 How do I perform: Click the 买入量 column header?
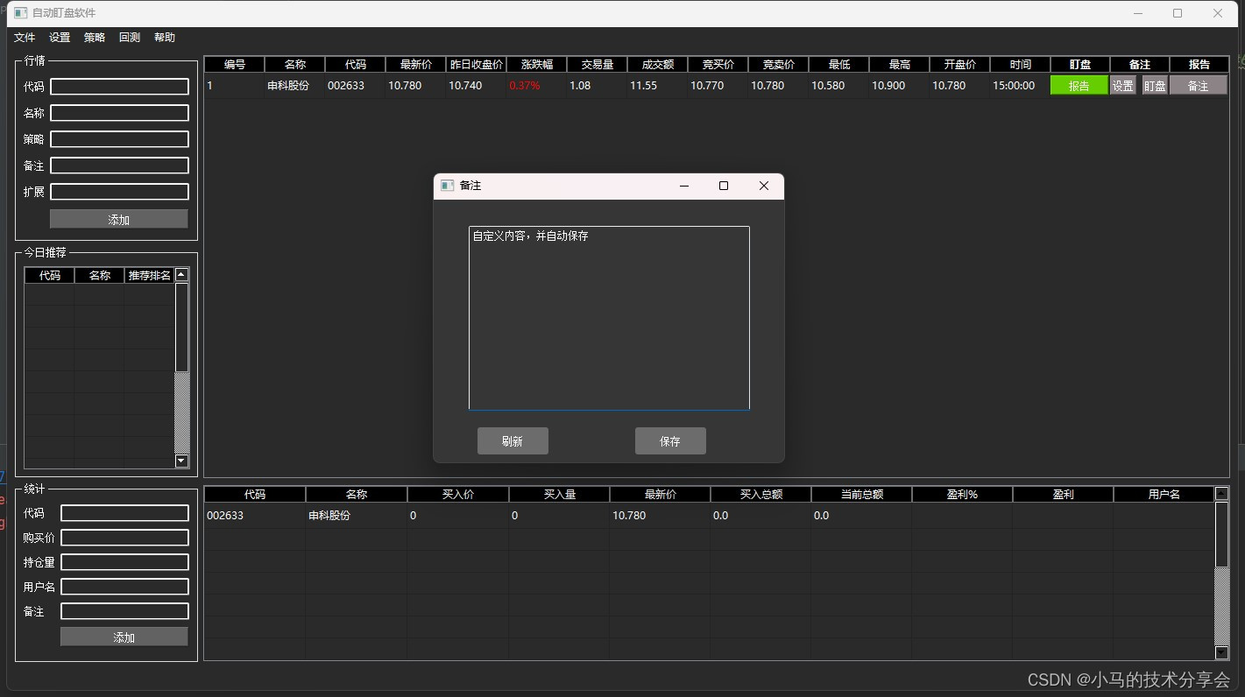[x=559, y=495]
